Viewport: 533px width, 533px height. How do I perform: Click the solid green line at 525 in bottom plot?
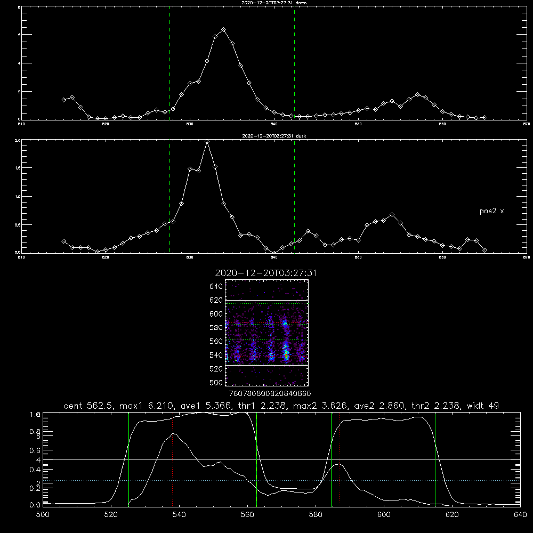pos(128,459)
